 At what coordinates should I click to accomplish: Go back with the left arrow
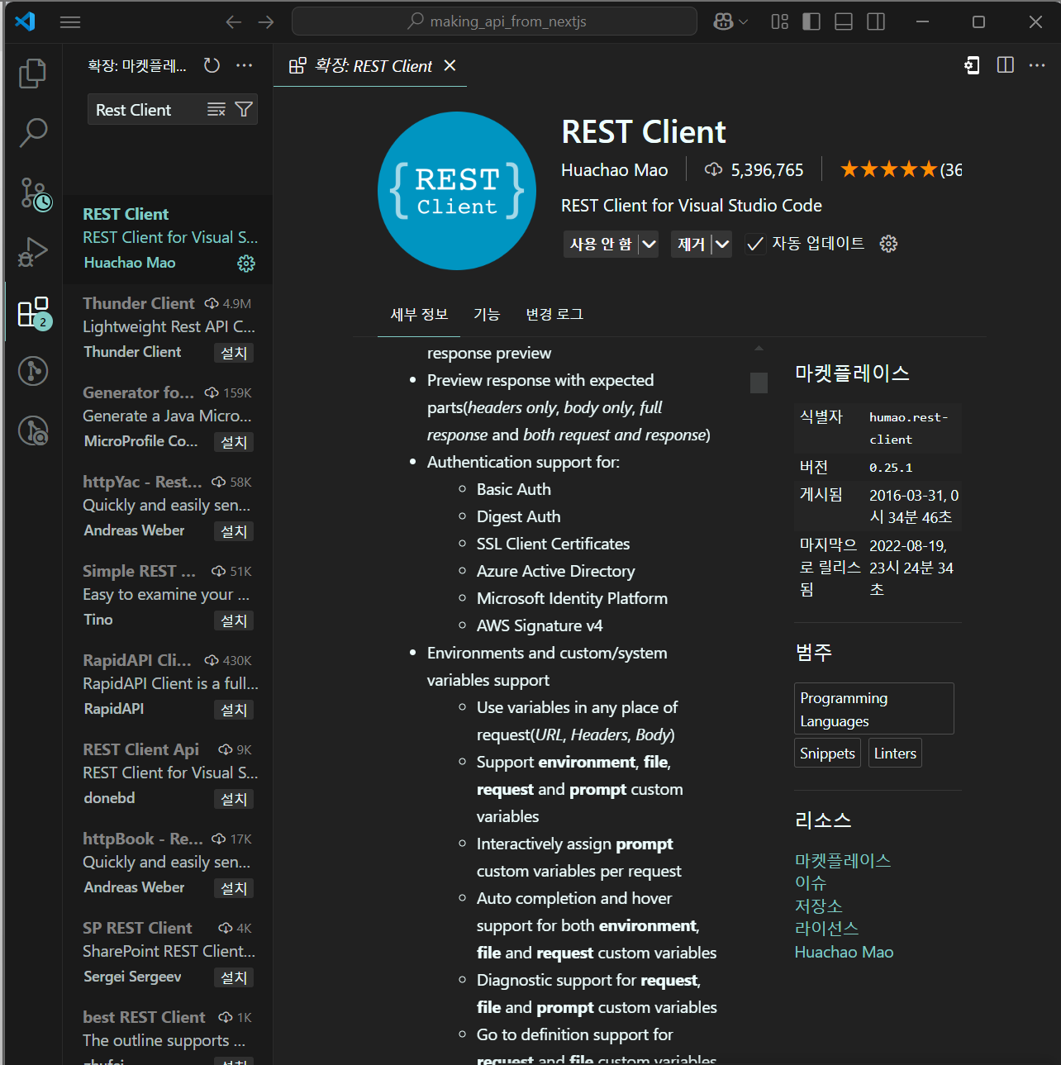234,22
